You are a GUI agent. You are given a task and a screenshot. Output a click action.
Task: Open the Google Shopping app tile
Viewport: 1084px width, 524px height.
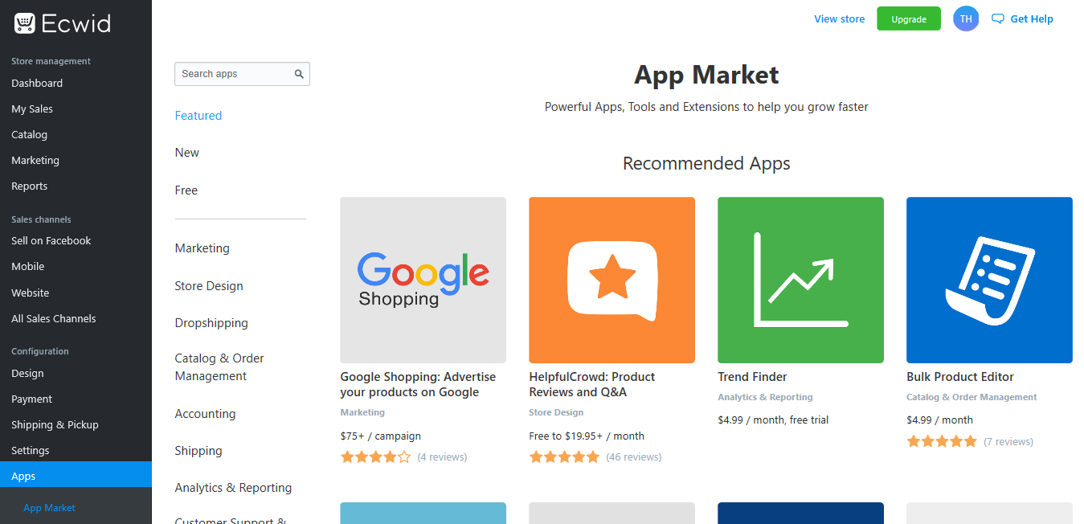(x=423, y=280)
